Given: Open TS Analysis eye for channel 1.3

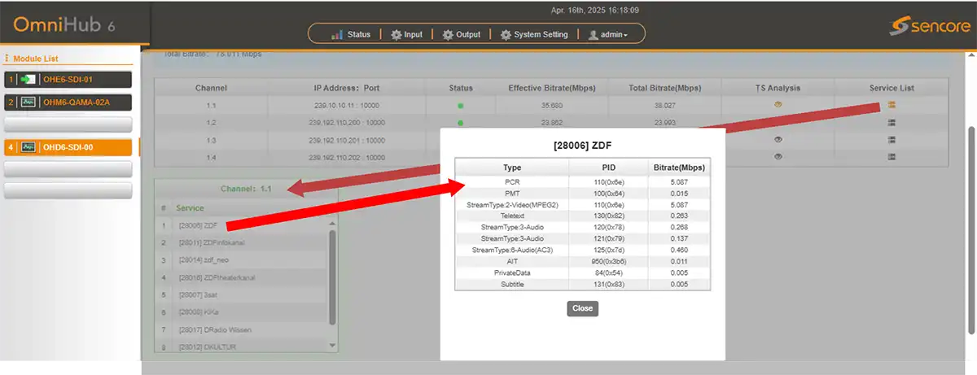Looking at the screenshot, I should [778, 140].
